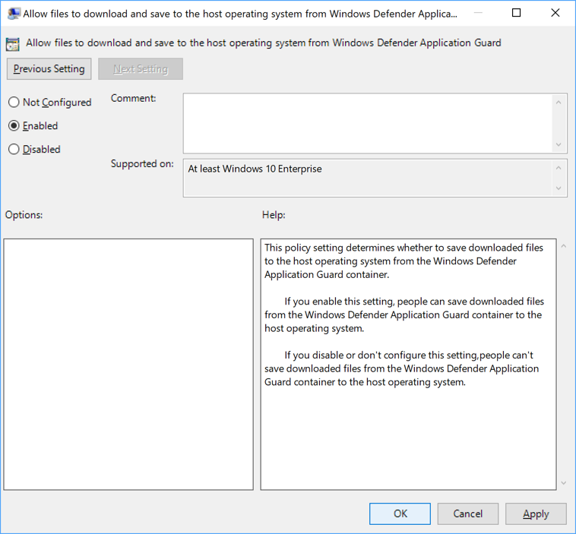Viewport: 576px width, 534px height.
Task: Maximize the policy setting window
Action: 517,13
